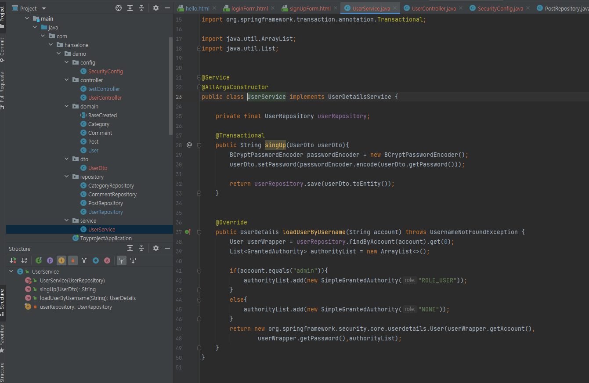Collapse the java folder node
Screen dimensions: 589x383
[35, 27]
